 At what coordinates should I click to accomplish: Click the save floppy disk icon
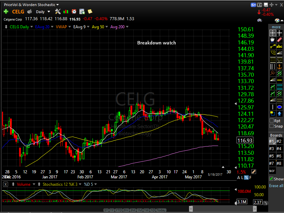(x=266, y=5)
